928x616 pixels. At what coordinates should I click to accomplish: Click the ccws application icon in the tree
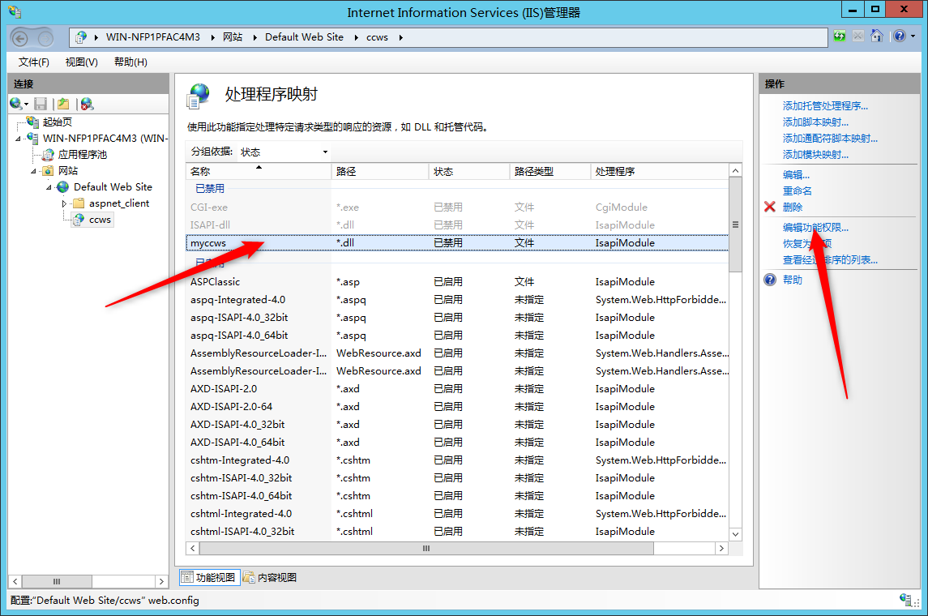pos(78,220)
